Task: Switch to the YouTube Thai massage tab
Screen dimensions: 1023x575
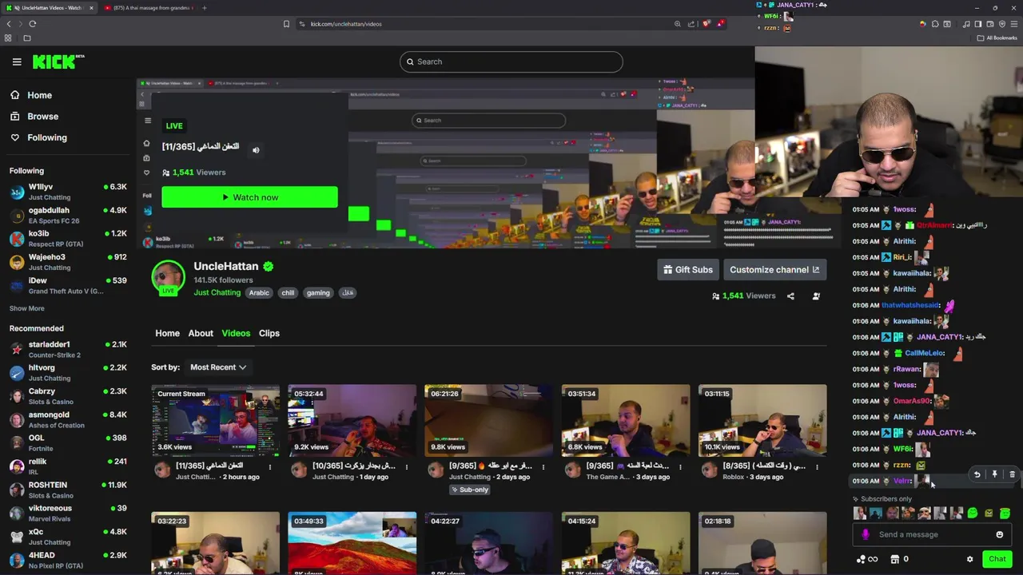Action: click(149, 8)
